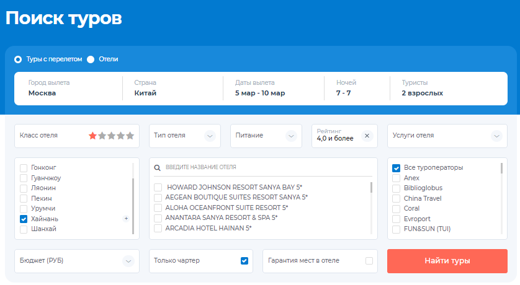
Task: Check the Гуанчжоу region checkbox
Action: (x=24, y=178)
